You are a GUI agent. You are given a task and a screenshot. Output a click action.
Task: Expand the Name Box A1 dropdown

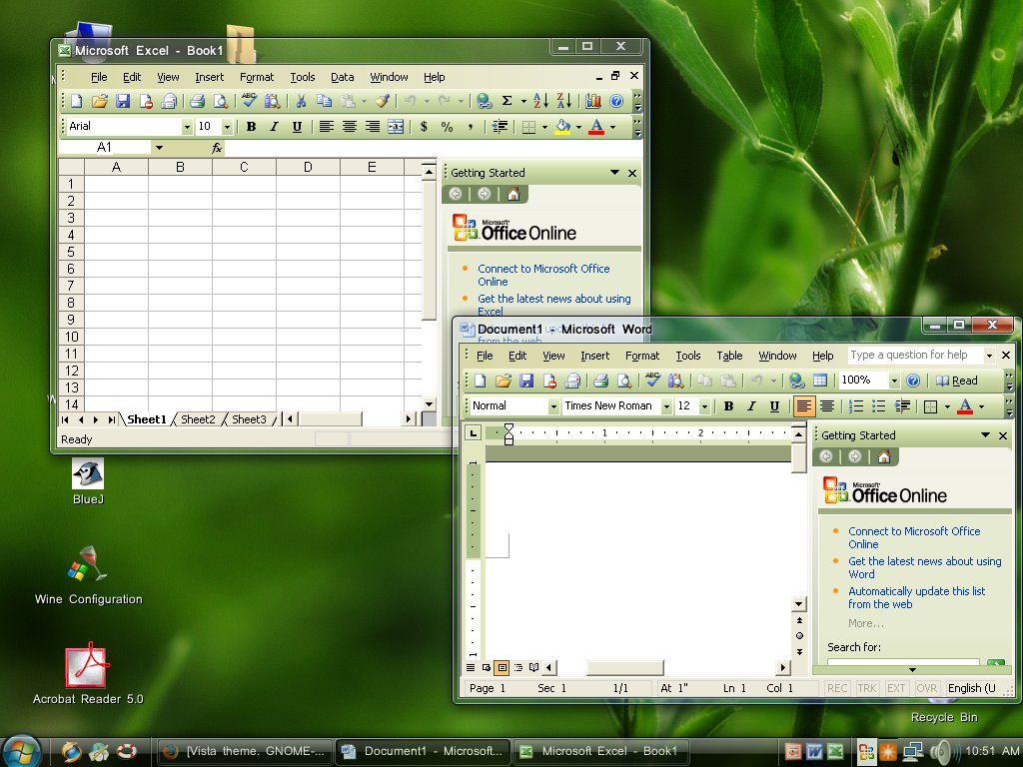[159, 148]
